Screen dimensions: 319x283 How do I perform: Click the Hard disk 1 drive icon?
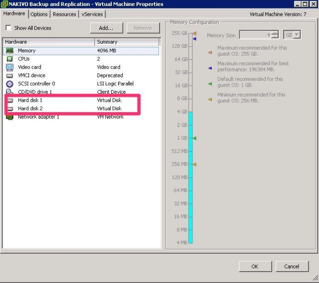[x=10, y=100]
